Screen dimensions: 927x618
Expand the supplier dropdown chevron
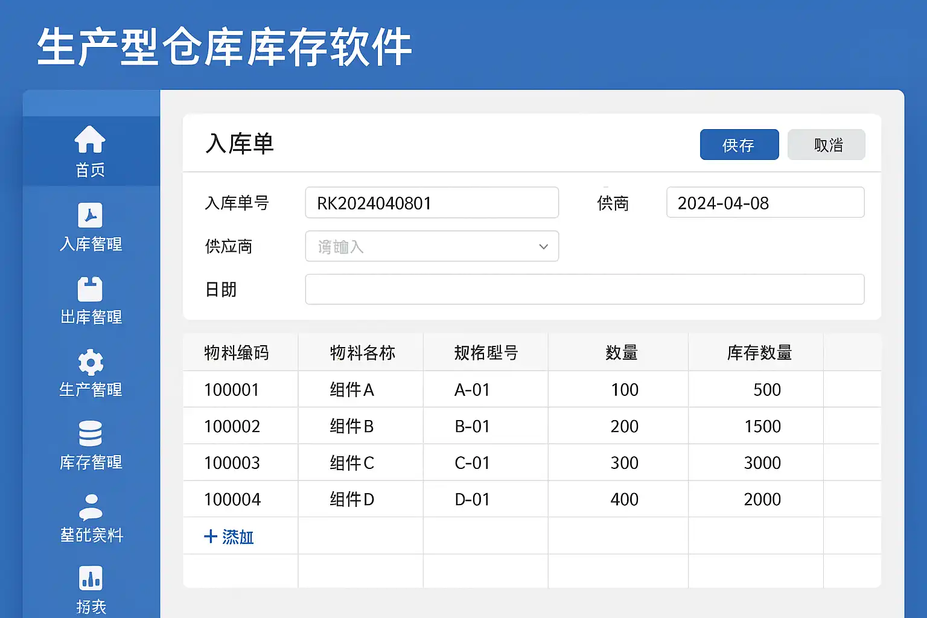click(543, 247)
